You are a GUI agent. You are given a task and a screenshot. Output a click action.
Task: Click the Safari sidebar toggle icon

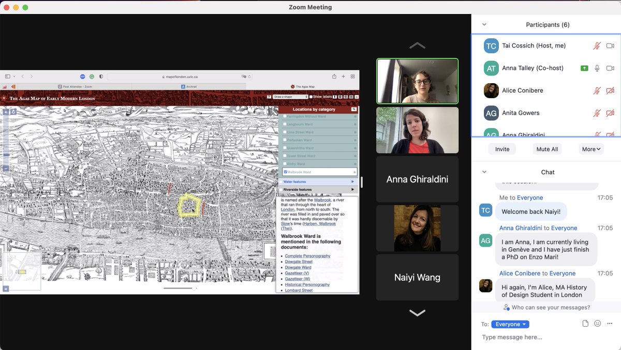8,77
